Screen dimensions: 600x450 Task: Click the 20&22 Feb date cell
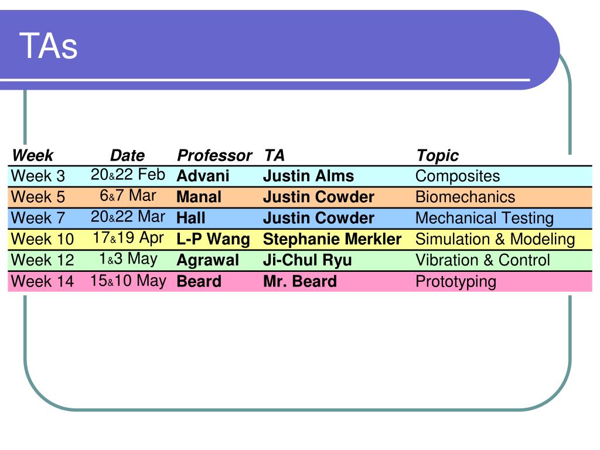(128, 175)
